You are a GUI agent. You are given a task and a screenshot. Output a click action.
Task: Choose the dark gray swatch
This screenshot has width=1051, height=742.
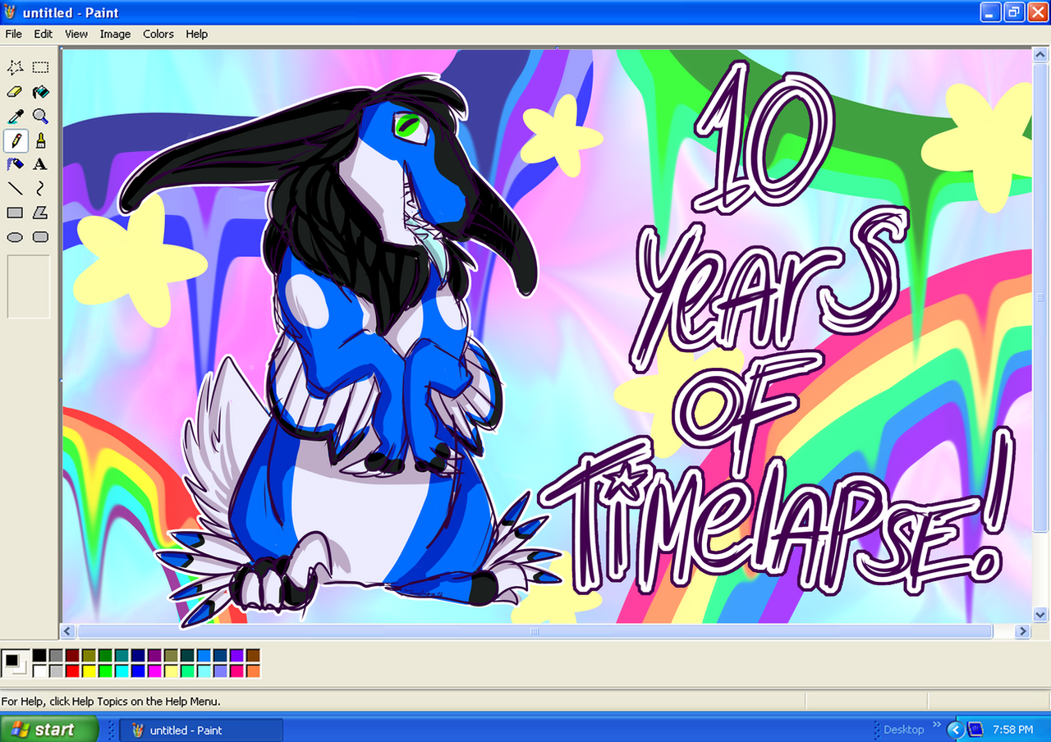56,656
